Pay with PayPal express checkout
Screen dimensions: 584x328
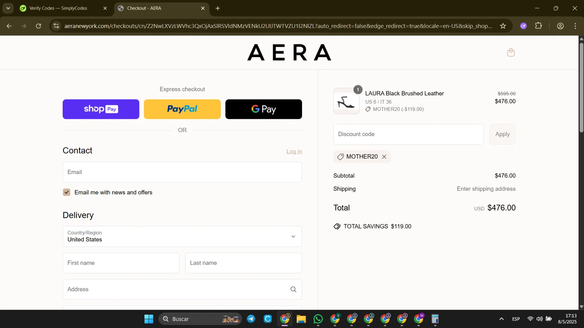pyautogui.click(x=182, y=109)
